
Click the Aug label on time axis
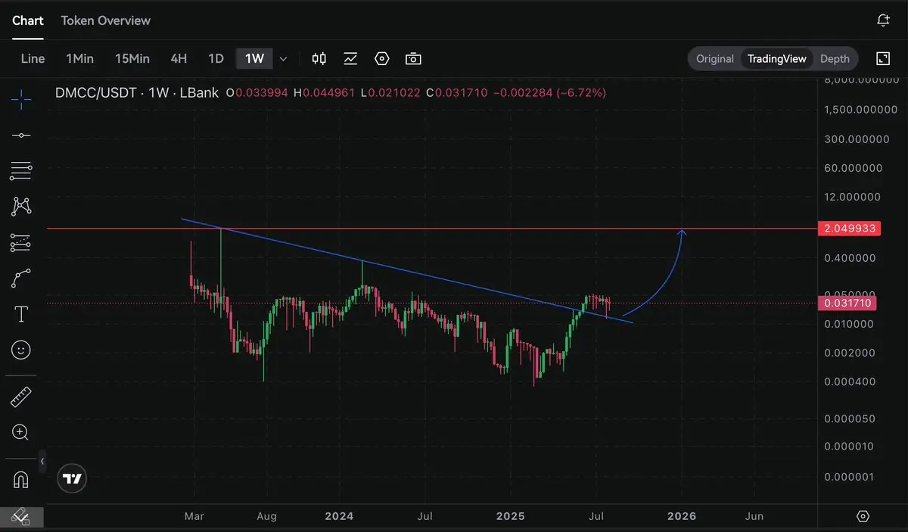pyautogui.click(x=266, y=516)
